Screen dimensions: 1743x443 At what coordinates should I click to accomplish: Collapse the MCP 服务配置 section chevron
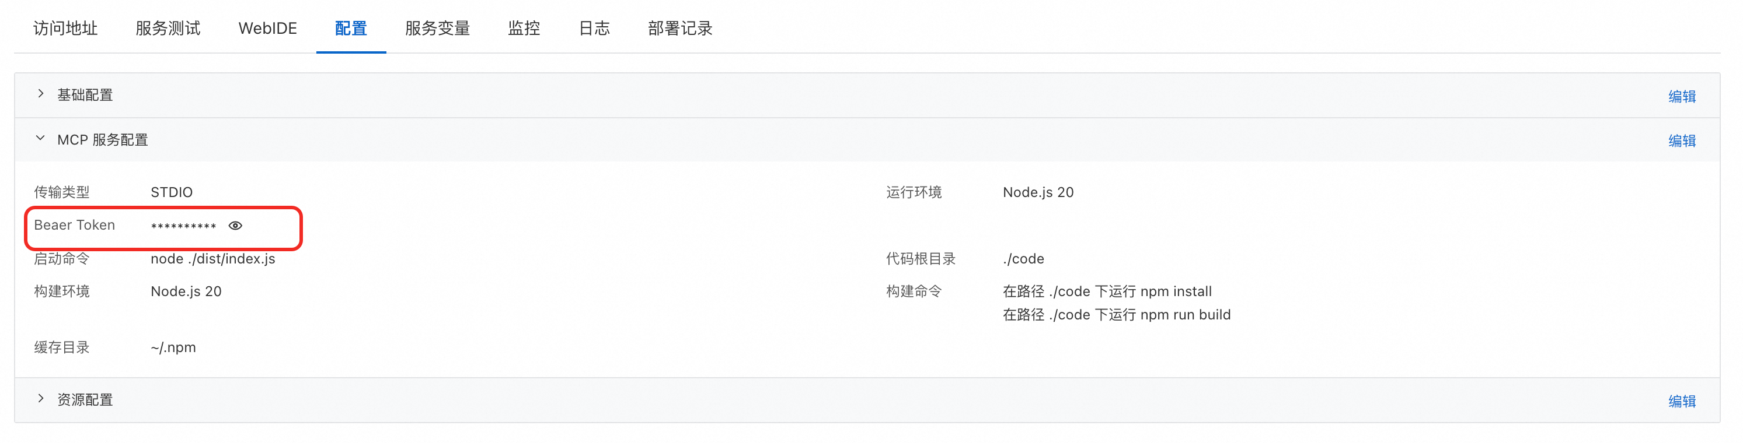click(41, 139)
